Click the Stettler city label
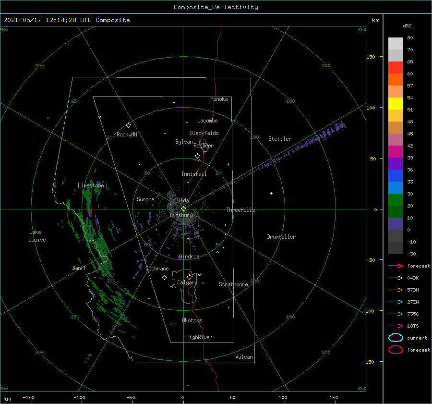The width and height of the screenshot is (432, 404). [280, 139]
